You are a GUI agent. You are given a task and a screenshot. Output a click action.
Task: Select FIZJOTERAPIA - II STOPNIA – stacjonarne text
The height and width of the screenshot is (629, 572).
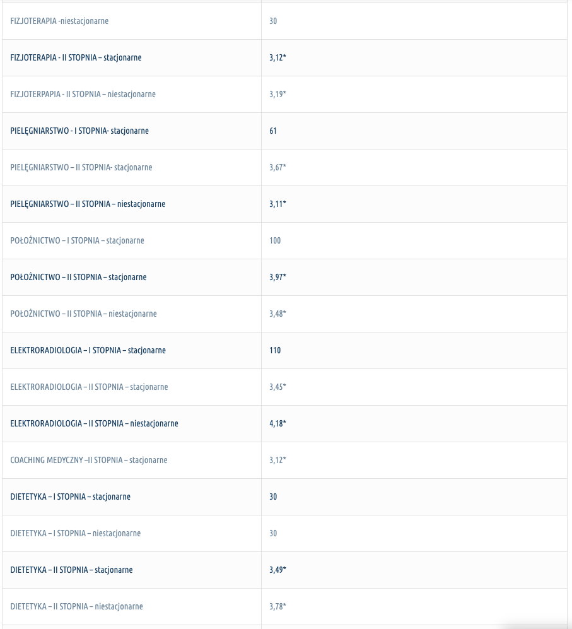click(x=76, y=57)
